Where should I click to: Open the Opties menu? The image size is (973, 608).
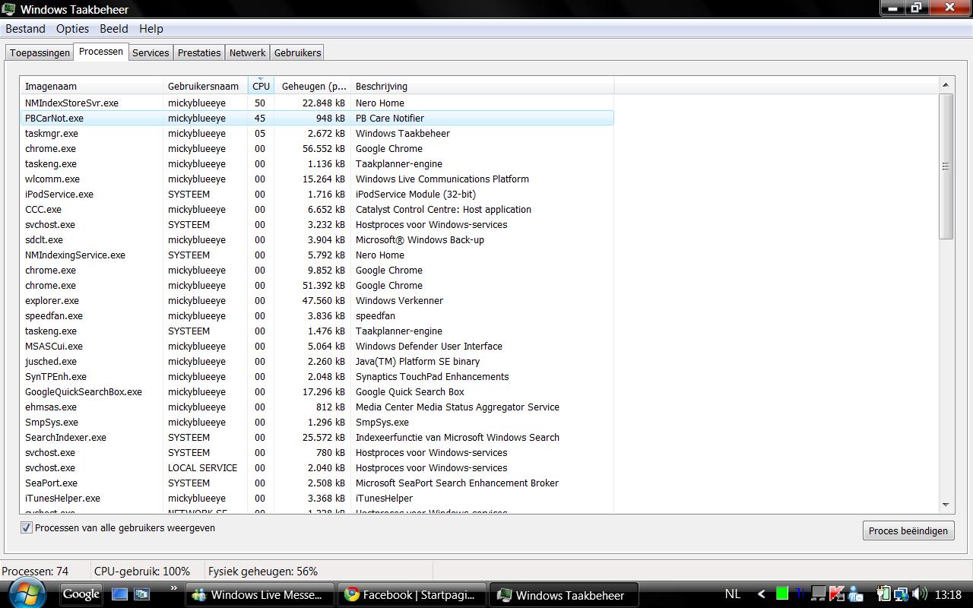(72, 29)
